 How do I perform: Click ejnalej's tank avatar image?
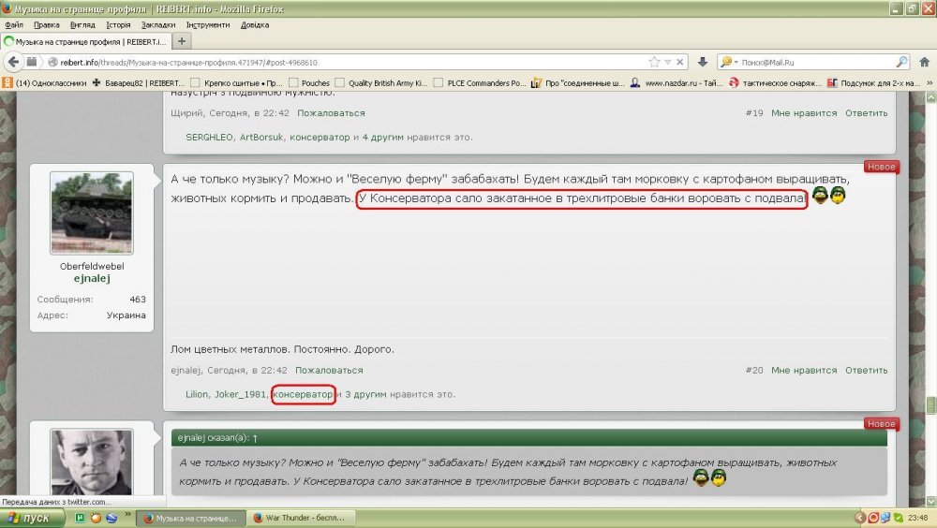click(x=91, y=213)
